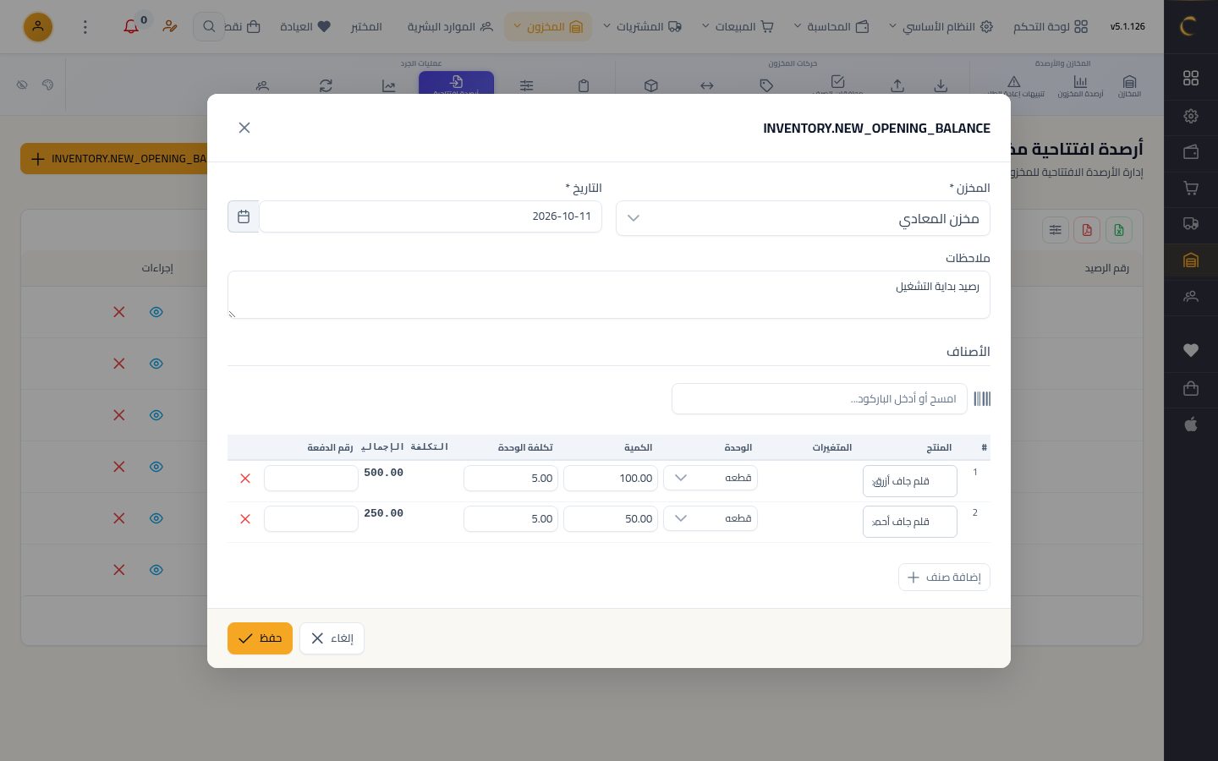Open the المحاسبة menu
Screen dimensions: 1218x761
click(831, 27)
